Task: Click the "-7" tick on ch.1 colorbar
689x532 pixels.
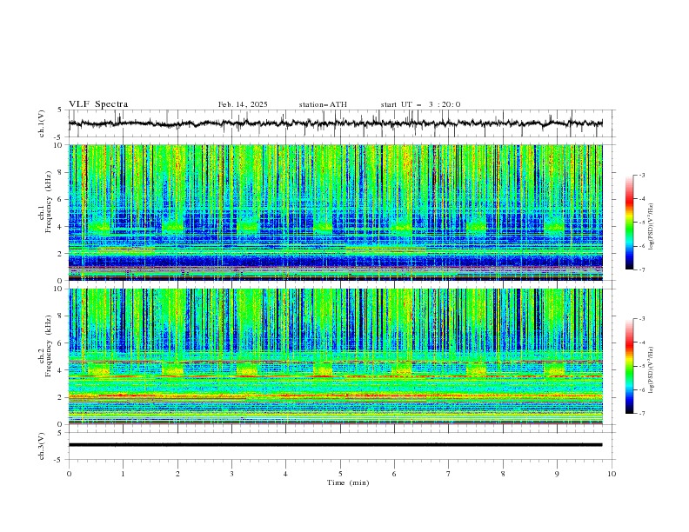Action: (641, 270)
